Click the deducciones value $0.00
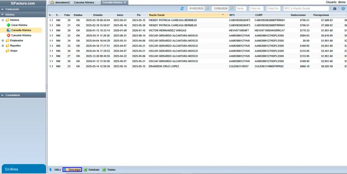This screenshot has height=174, width=347. (x=306, y=41)
